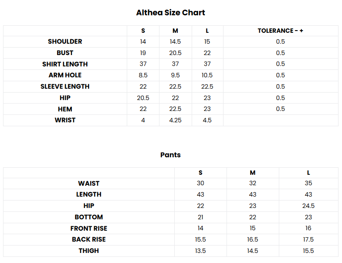342x263 pixels.
Task: Click the HEM row label
Action: tap(65, 109)
